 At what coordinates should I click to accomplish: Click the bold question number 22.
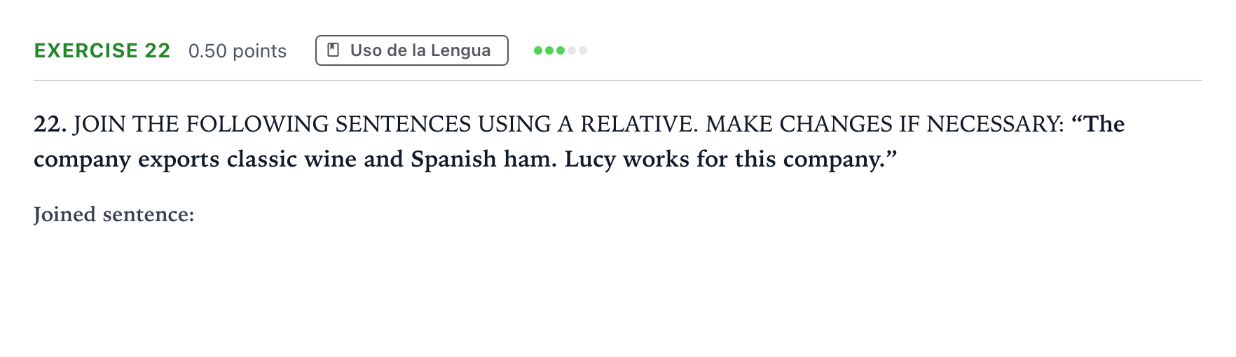pyautogui.click(x=50, y=124)
